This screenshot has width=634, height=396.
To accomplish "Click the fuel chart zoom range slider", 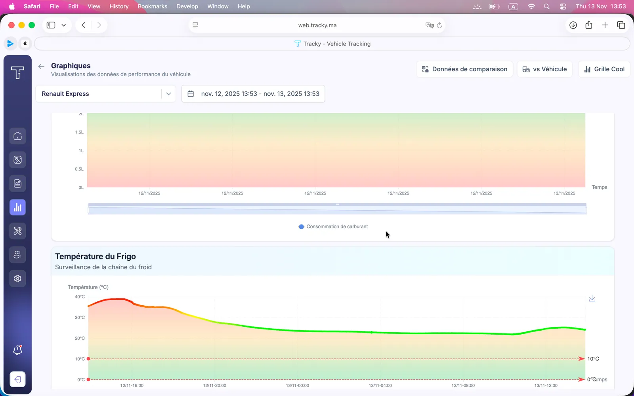I will click(337, 209).
